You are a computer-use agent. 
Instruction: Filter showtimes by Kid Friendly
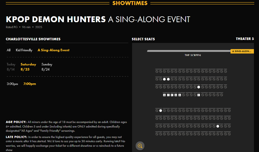pyautogui.click(x=24, y=50)
